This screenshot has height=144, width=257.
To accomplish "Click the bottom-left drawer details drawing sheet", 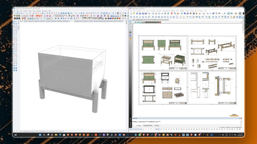I will 163,87.
